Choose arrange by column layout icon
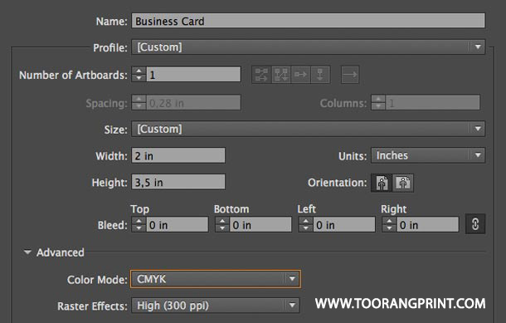 coord(320,75)
